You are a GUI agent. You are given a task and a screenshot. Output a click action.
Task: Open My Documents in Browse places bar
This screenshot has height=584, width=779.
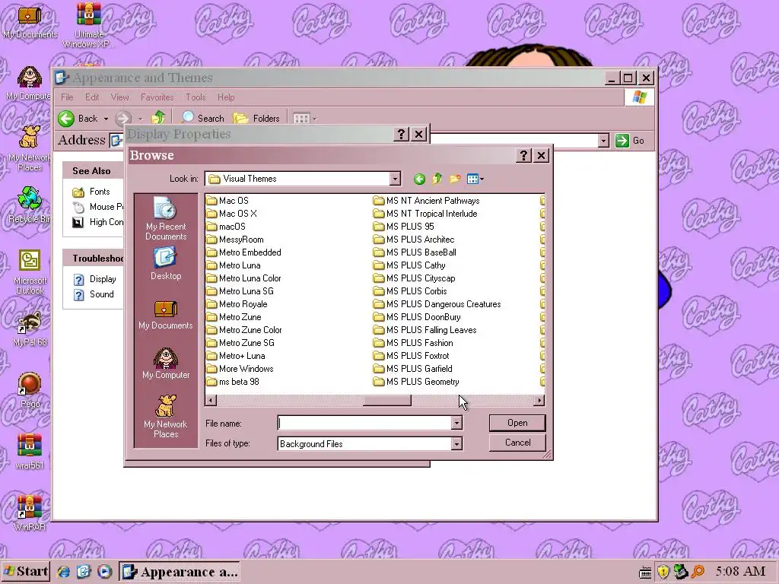pos(166,315)
